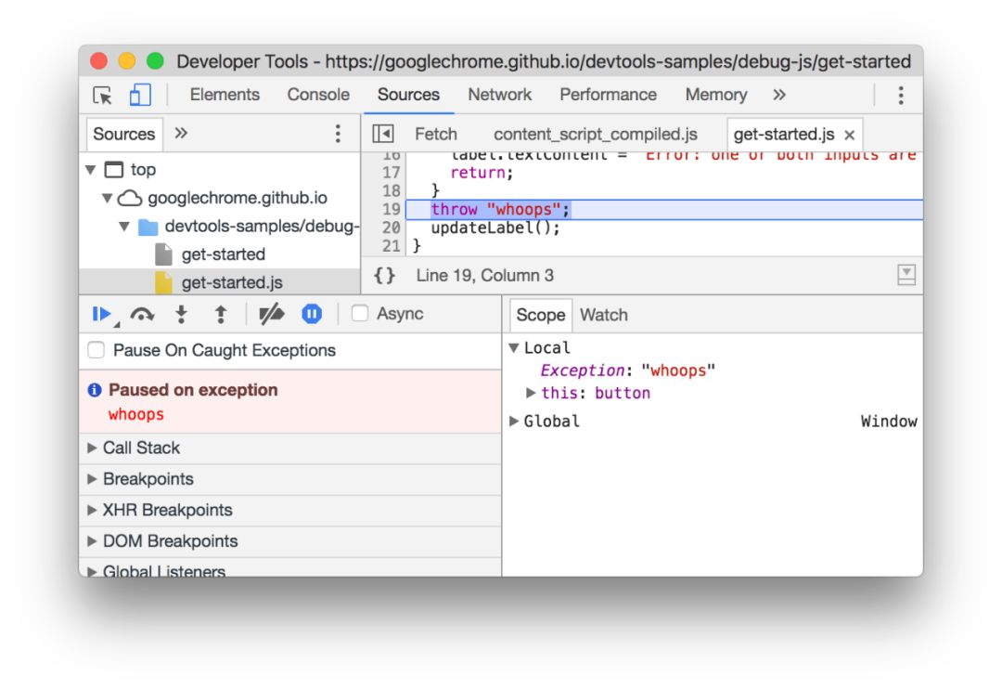Close the get-started.js tab

849,135
